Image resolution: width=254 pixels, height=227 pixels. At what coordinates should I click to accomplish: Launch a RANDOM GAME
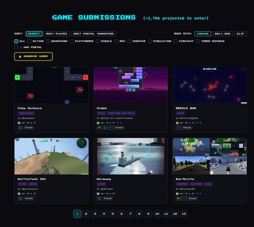(33, 56)
